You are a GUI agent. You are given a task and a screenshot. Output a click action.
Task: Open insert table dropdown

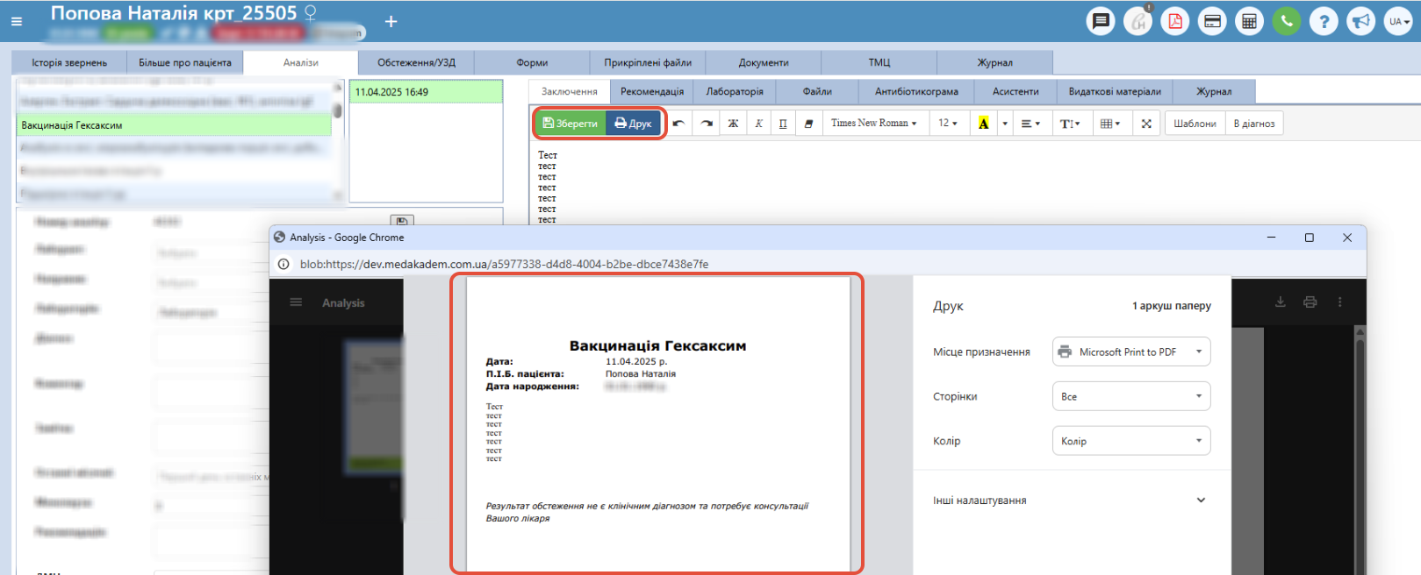tap(1110, 124)
